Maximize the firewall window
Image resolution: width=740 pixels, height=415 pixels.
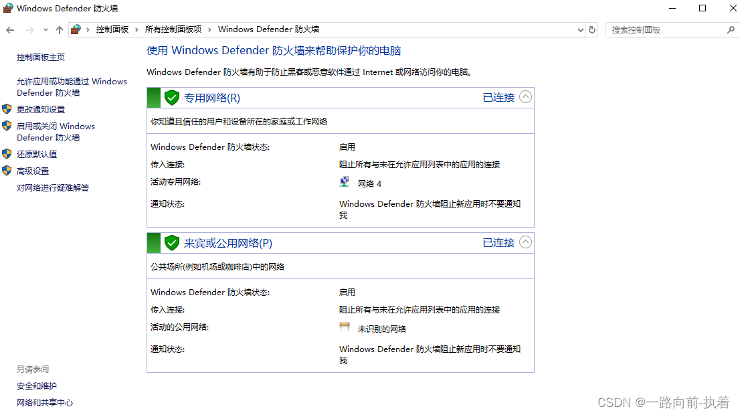pyautogui.click(x=703, y=8)
